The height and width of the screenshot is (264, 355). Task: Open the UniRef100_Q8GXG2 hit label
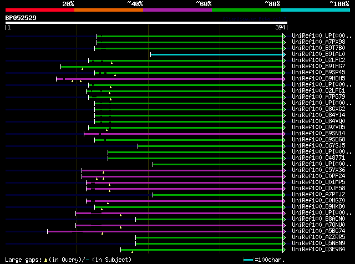pyautogui.click(x=318, y=109)
